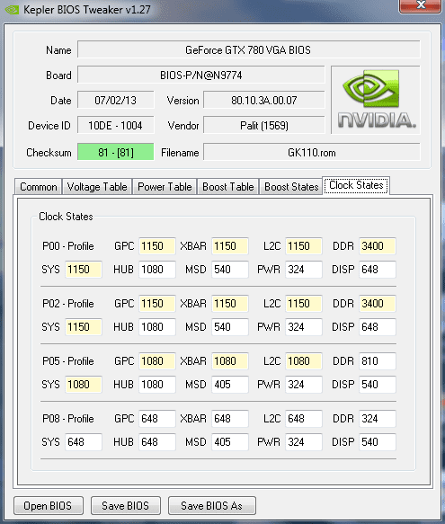Edit the P00 profile SYS clock field
445x524 pixels.
click(84, 270)
